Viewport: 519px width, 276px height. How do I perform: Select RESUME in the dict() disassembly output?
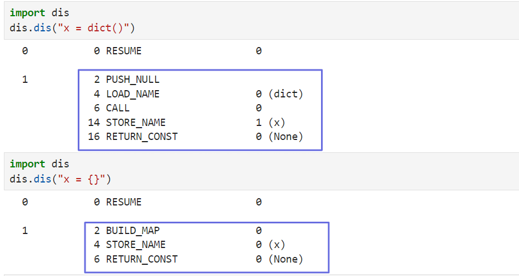click(124, 51)
